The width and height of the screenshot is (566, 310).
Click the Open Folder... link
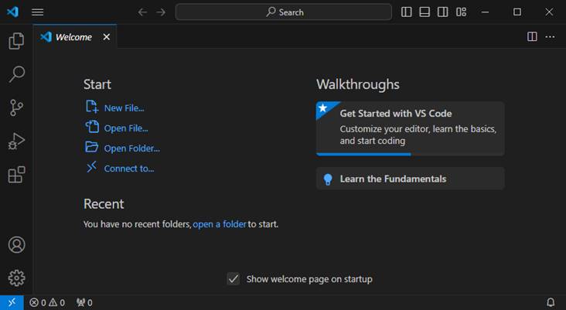click(x=131, y=148)
